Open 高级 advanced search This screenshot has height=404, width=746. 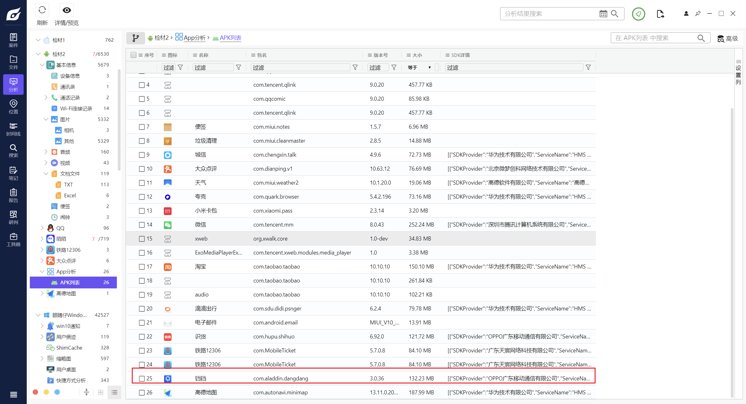[728, 38]
